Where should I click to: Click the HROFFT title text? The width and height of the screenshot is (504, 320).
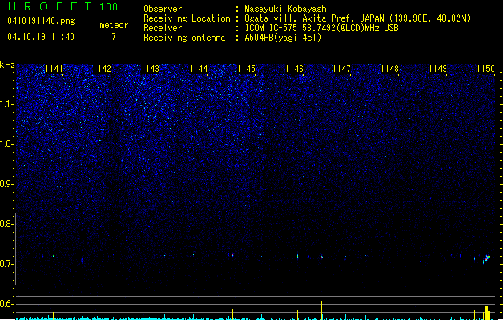point(50,6)
